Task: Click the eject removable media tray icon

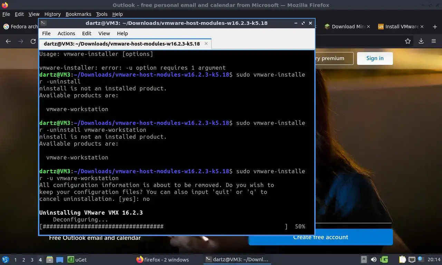Action: click(364, 259)
